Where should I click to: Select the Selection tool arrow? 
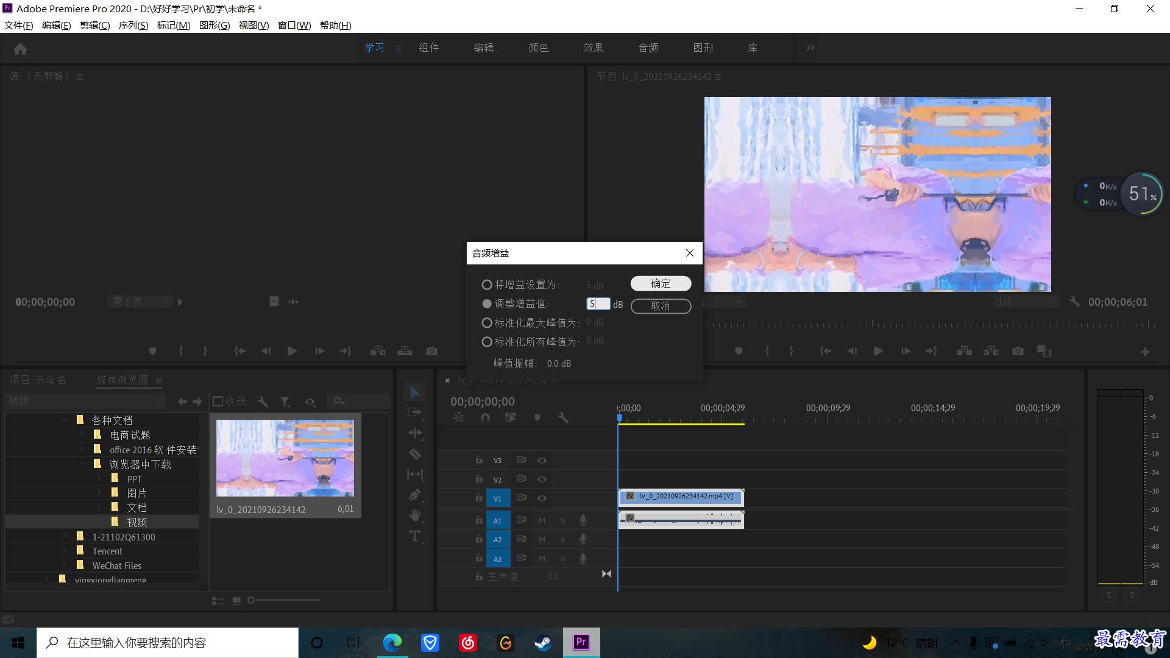tap(415, 393)
